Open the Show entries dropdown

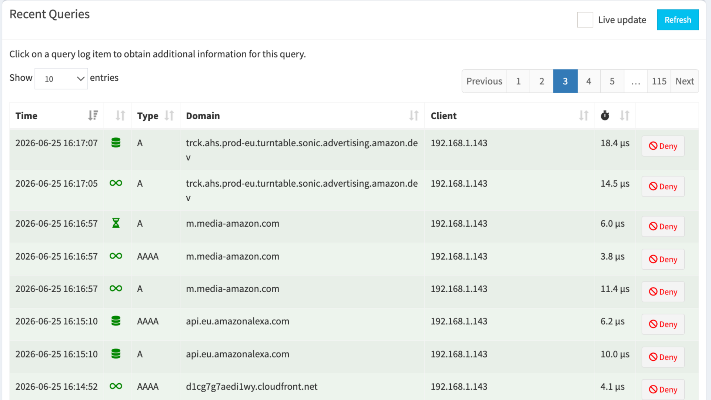pos(61,79)
